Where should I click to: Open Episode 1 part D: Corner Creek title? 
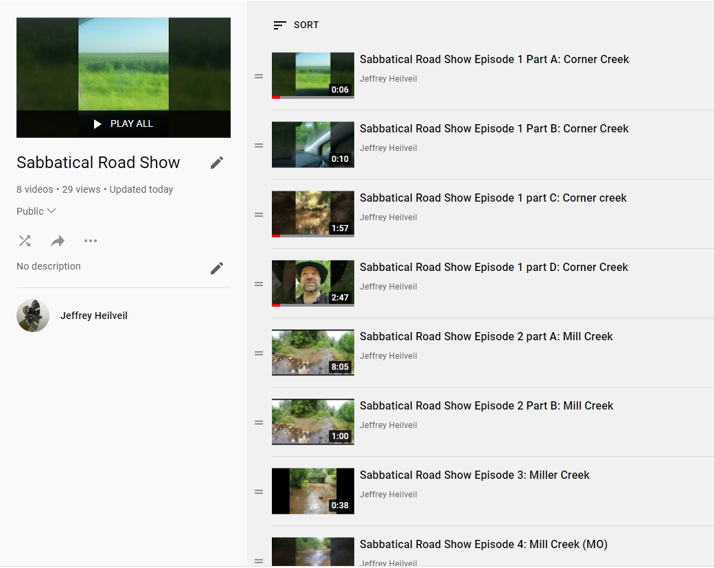494,267
